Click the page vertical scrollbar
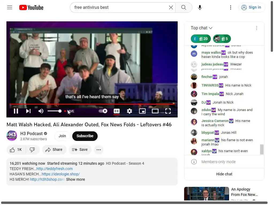The image size is (274, 205). coord(272,26)
